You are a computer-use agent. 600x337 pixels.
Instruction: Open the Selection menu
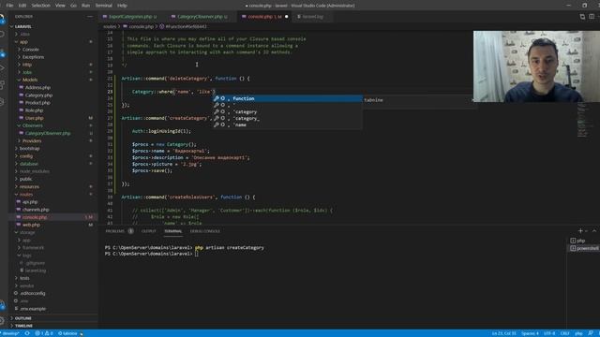click(41, 6)
